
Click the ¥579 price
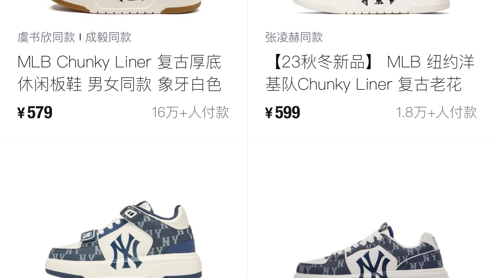point(35,113)
